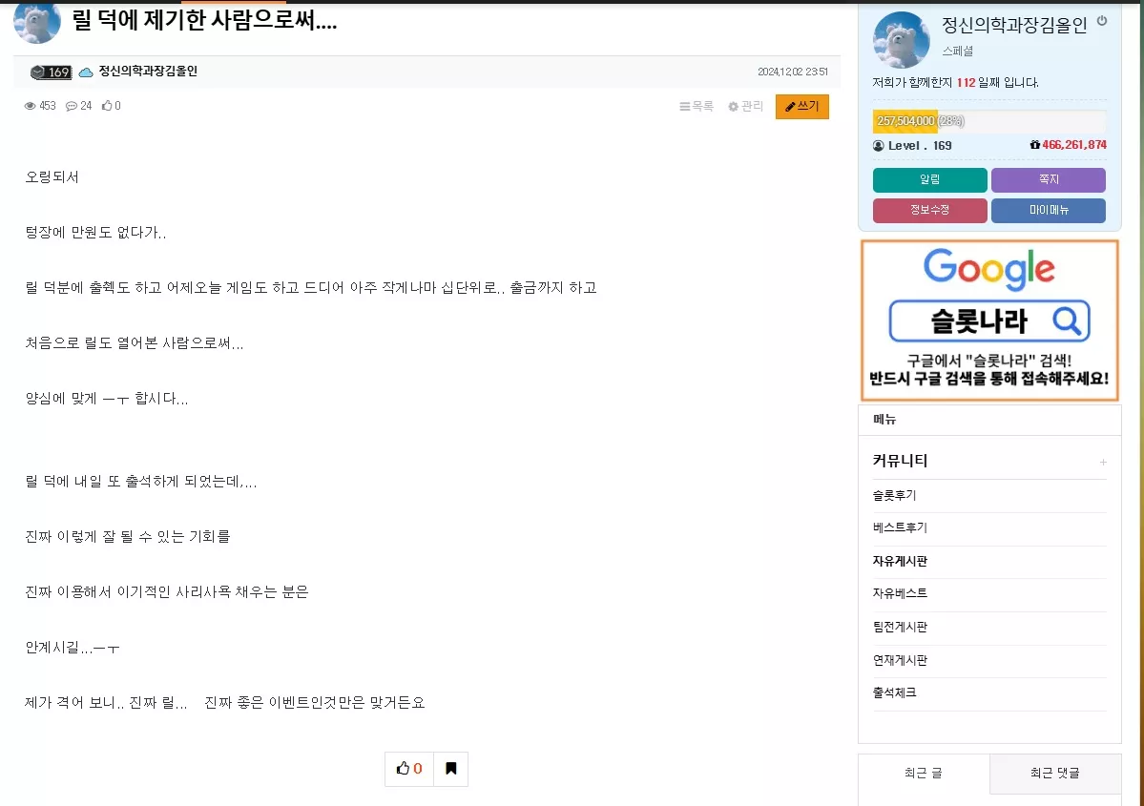Click the level 169 badge by the author
Viewport: 1144px width, 806px height.
pyautogui.click(x=51, y=72)
